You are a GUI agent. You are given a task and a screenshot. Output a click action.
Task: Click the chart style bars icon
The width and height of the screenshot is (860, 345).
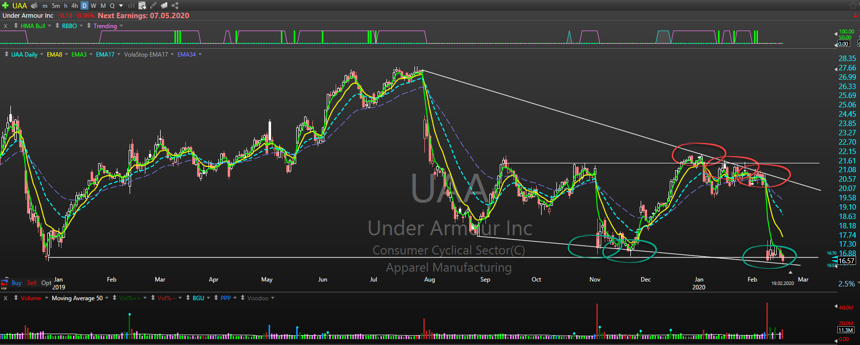point(132,5)
